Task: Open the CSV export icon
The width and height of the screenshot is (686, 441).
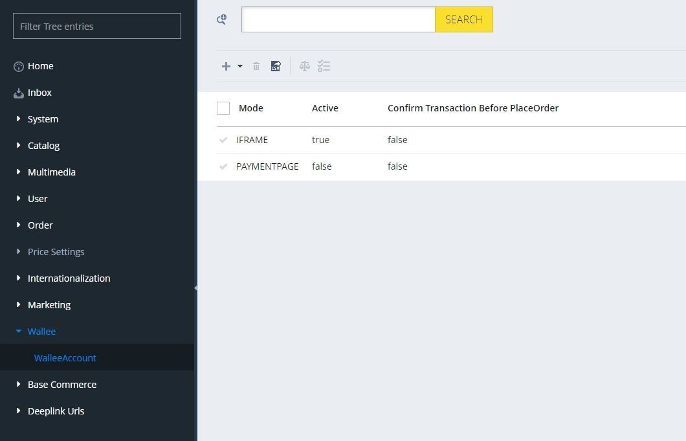Action: (x=276, y=66)
